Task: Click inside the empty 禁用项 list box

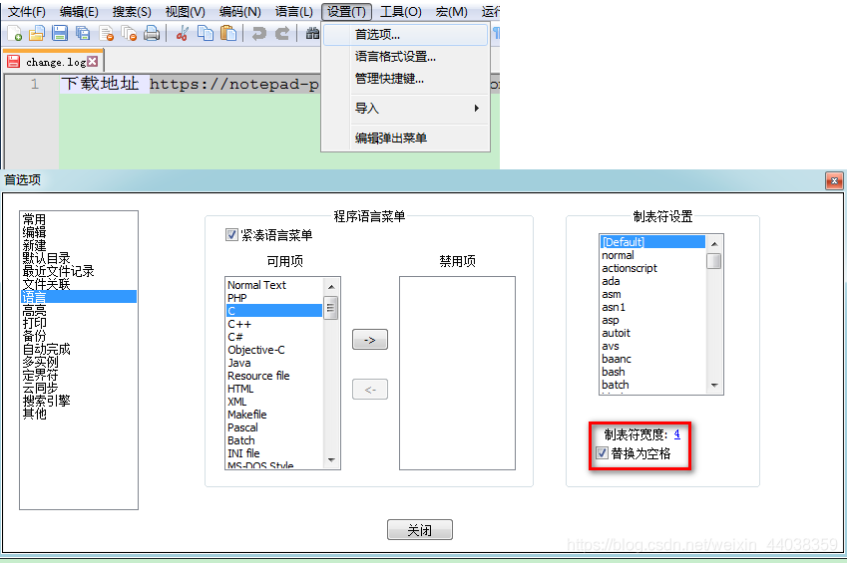Action: (457, 373)
